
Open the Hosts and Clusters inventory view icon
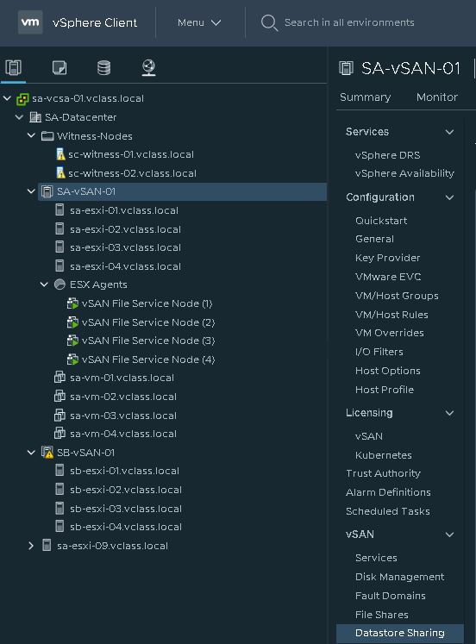(x=13, y=67)
